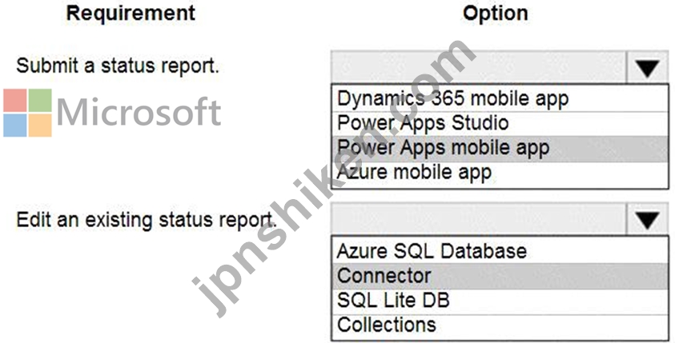Select Power Apps Studio option
Screen dimensions: 675x343
pyautogui.click(x=500, y=124)
